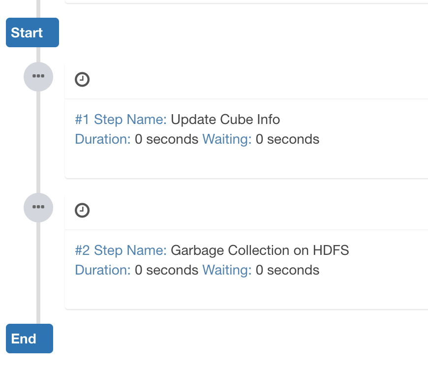Click the Waiting label in step #2
The image size is (428, 371).
227,270
